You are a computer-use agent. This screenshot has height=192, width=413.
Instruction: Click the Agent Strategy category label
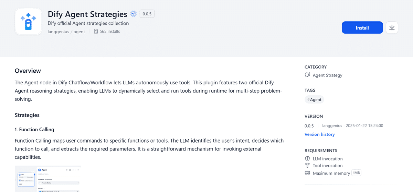click(327, 75)
